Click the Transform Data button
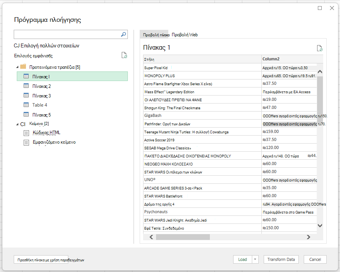This screenshot has height=272, width=340. (x=281, y=259)
